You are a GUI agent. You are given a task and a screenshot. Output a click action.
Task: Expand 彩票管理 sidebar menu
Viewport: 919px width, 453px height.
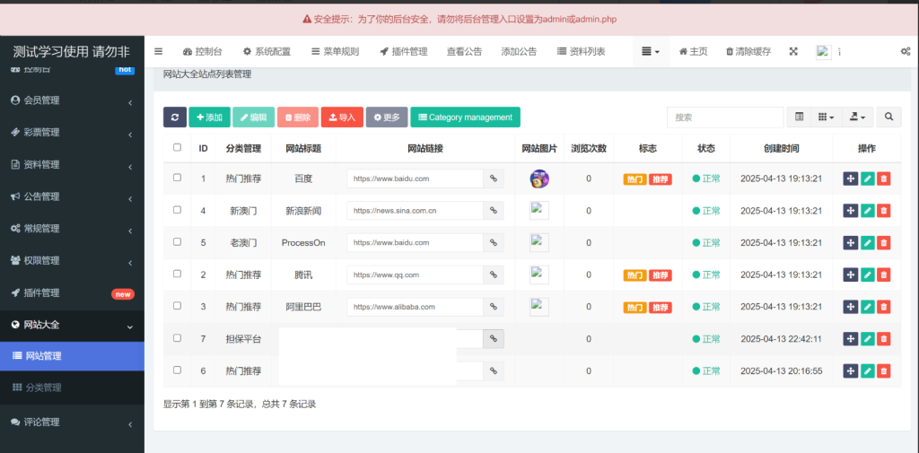click(72, 133)
